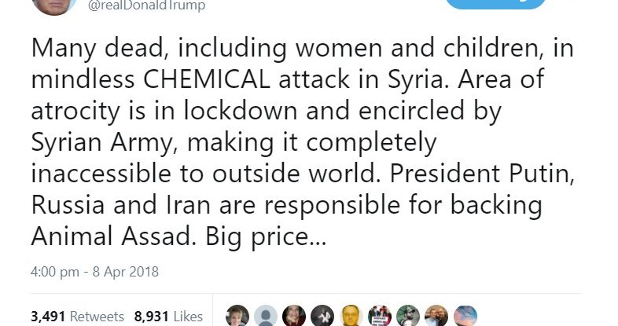View the 3,491 Retweets list
618x326 pixels.
point(77,317)
